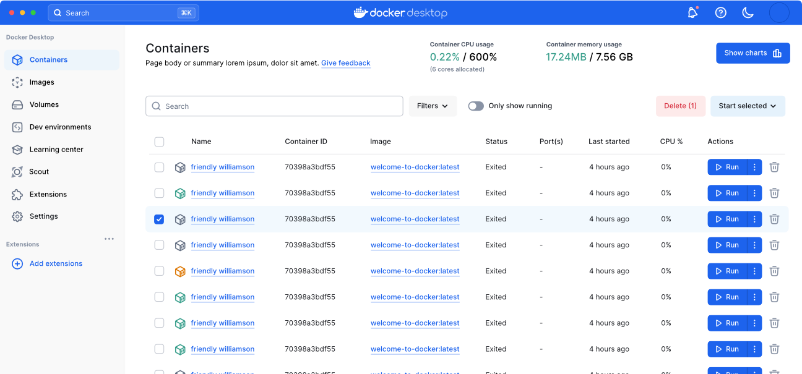802x374 pixels.
Task: Click the help question mark icon
Action: click(x=720, y=13)
